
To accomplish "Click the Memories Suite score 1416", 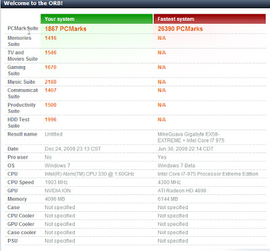I will point(51,38).
